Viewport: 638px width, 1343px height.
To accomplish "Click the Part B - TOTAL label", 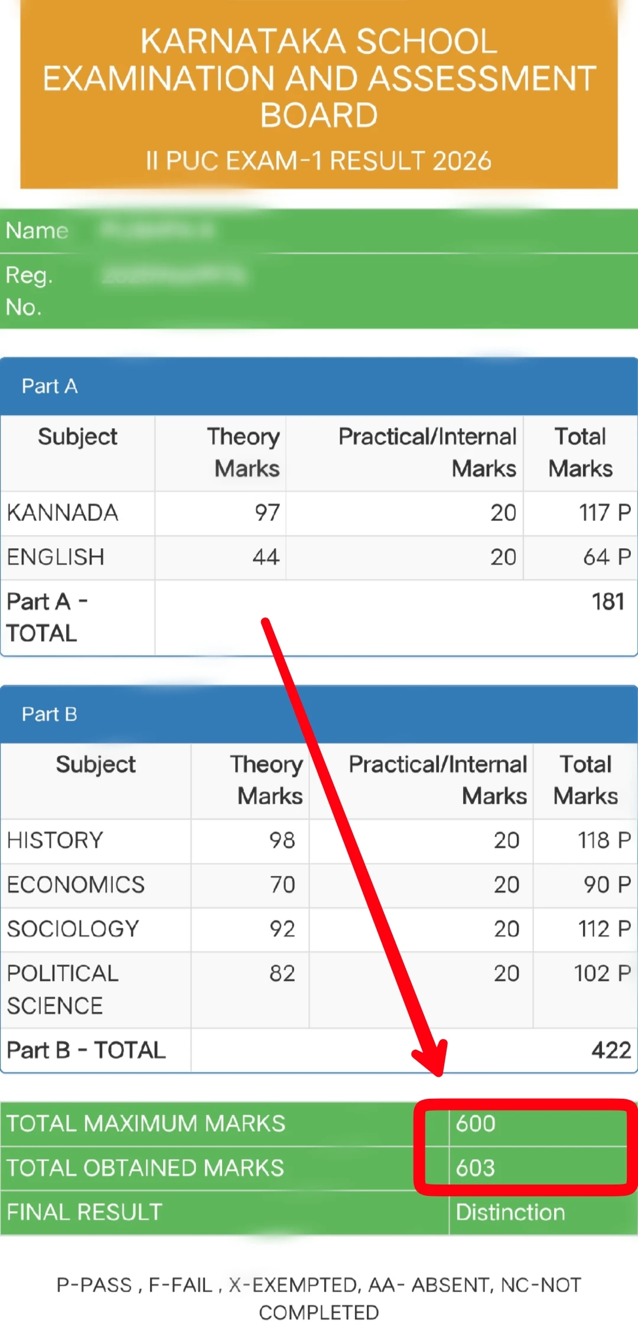I will (x=86, y=1050).
